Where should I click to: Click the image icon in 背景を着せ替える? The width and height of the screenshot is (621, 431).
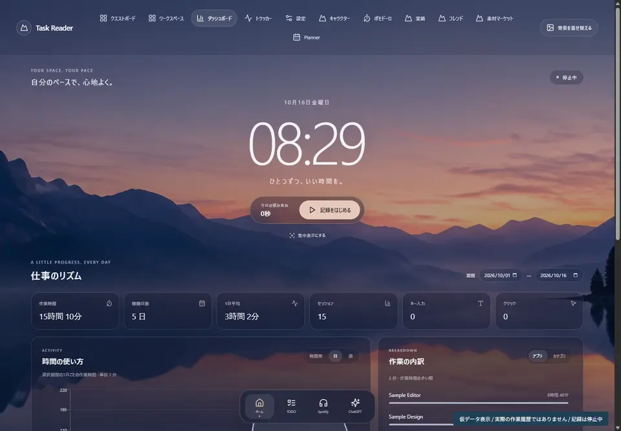[550, 28]
